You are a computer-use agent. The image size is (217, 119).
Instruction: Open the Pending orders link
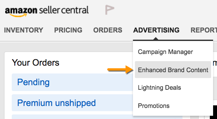[33, 82]
